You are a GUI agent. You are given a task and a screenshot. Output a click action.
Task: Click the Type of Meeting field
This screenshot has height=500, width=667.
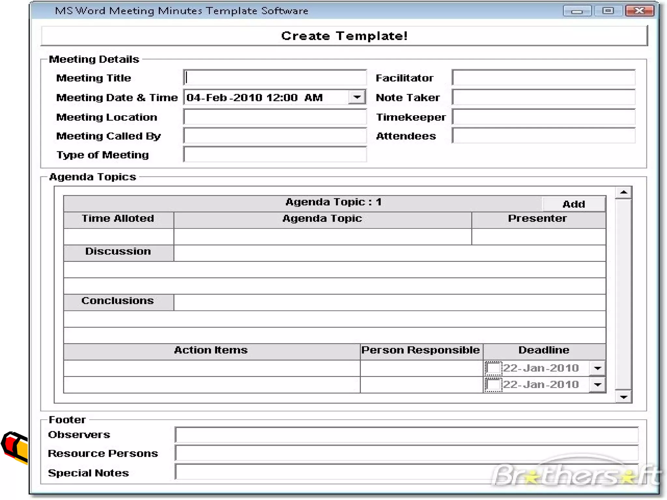275,155
